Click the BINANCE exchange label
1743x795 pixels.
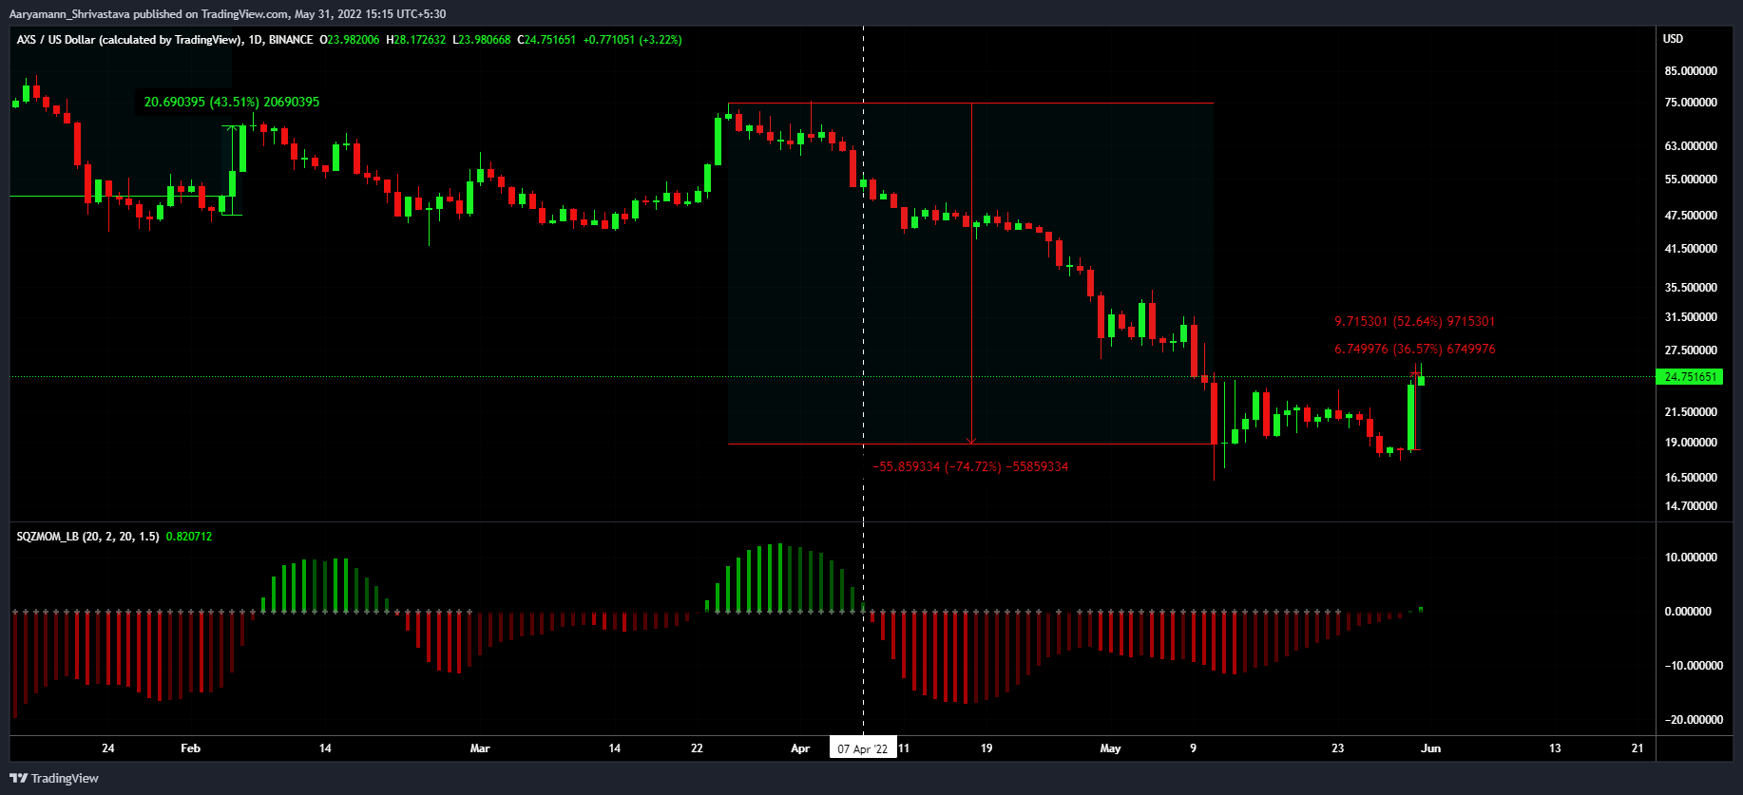point(291,40)
